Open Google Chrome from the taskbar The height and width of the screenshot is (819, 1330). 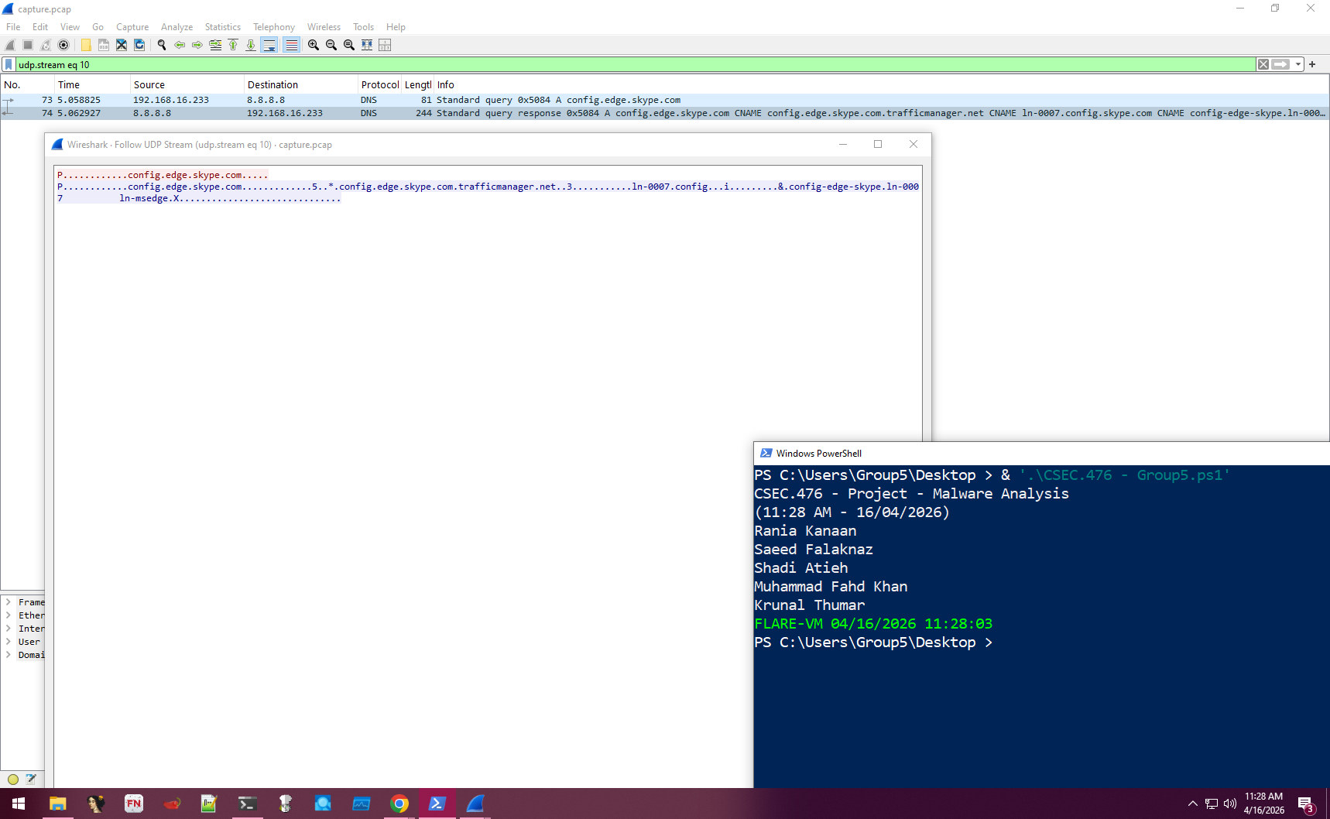click(399, 804)
